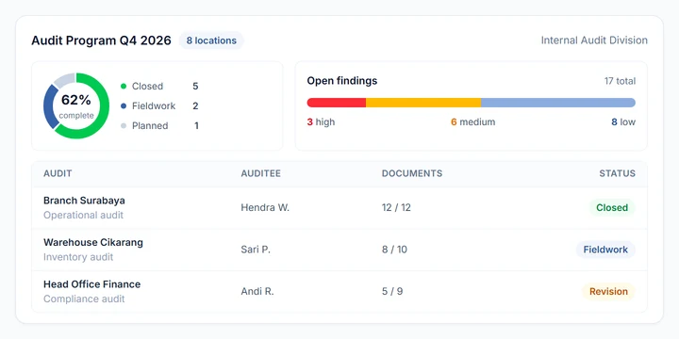This screenshot has width=679, height=339.
Task: Click the Fieldwork count value 2
Action: pos(195,105)
